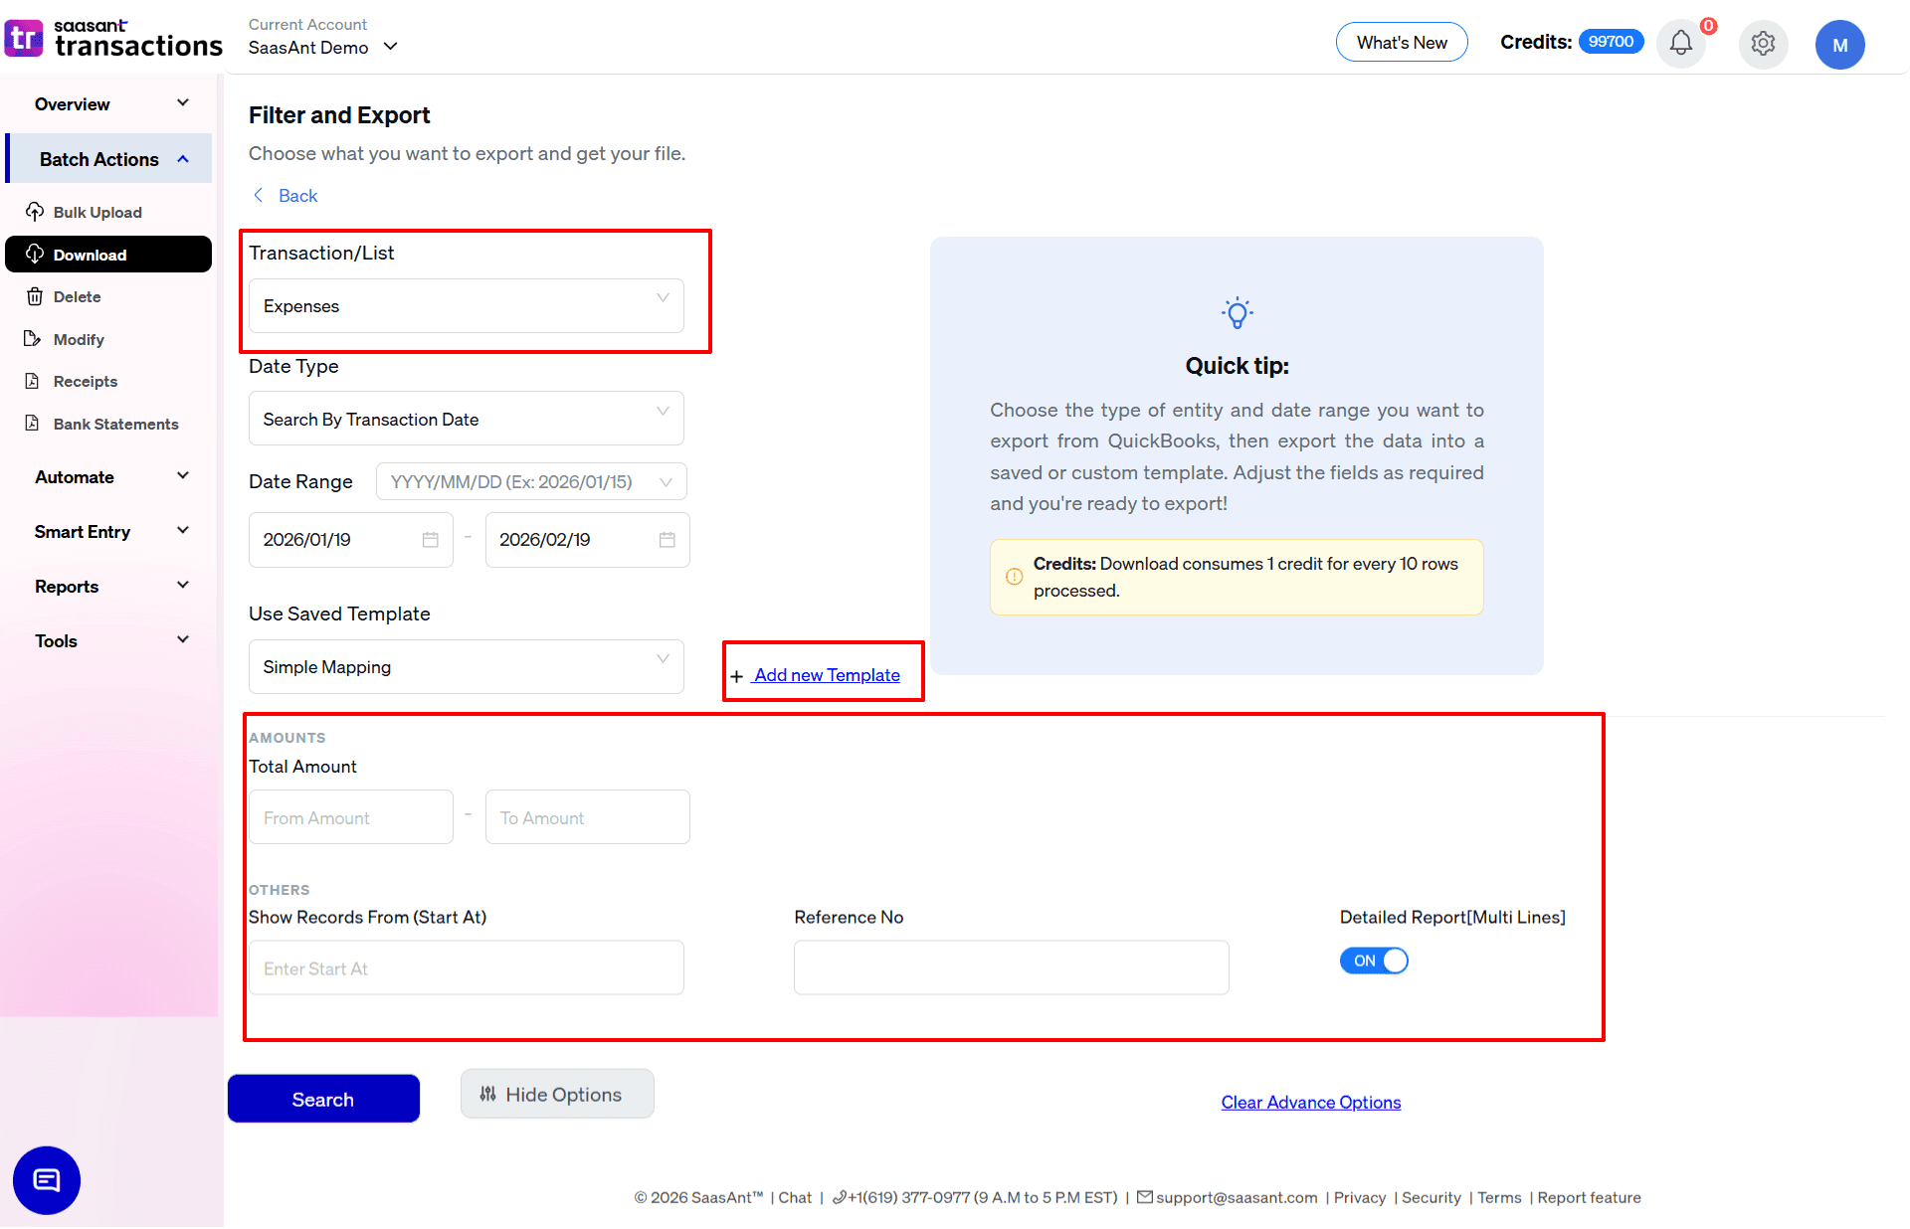
Task: Click Add new Template link
Action: coord(827,675)
